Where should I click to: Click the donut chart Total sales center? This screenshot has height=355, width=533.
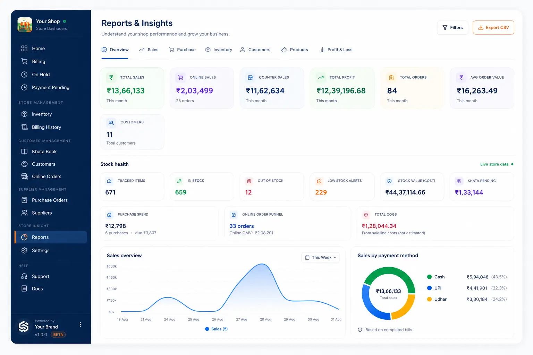388,294
